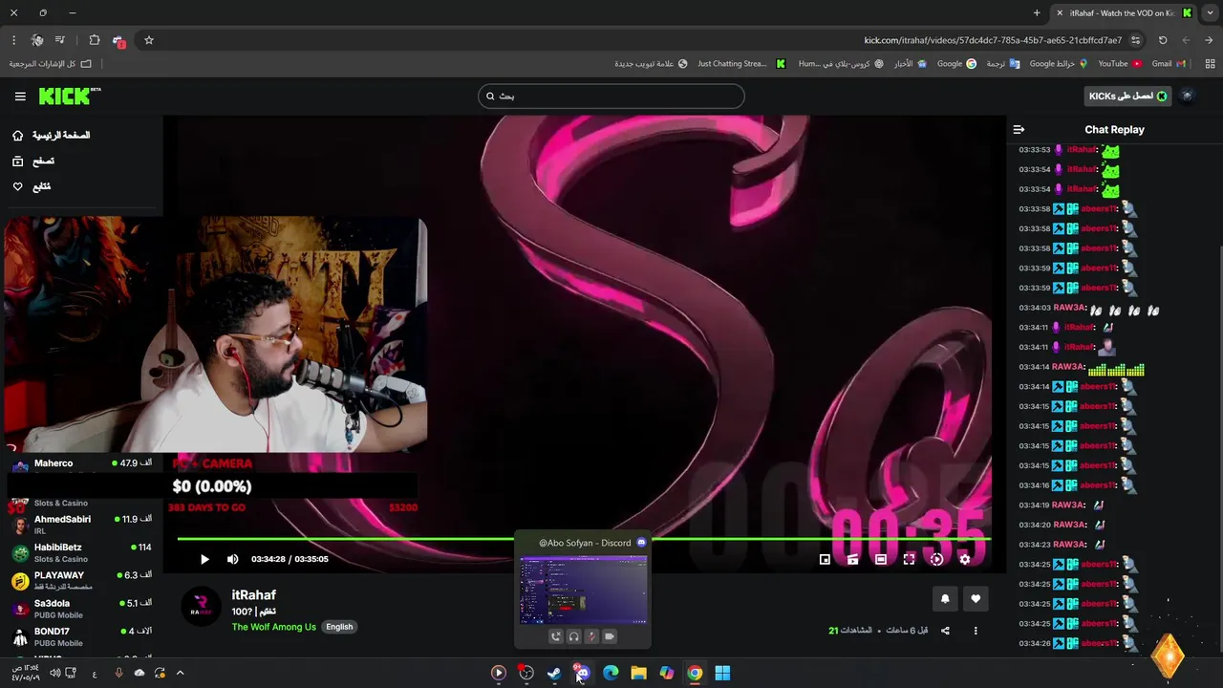Open YouTube bookmark

point(1120,63)
